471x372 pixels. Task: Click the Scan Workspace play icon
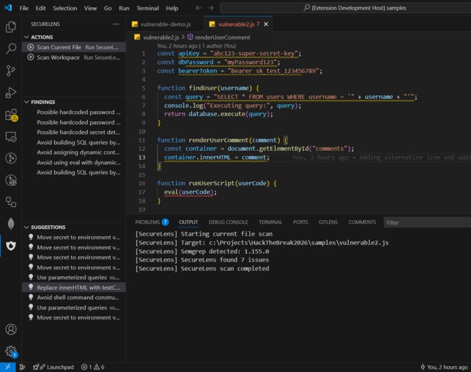[31, 57]
